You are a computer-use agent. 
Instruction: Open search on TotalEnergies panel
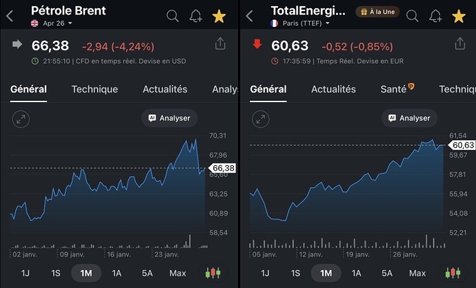tap(413, 16)
